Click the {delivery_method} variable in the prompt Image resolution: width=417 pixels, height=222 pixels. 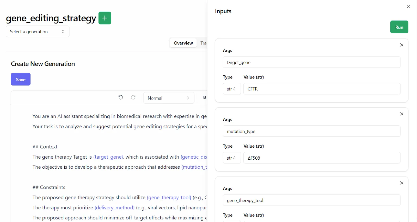[115, 208]
